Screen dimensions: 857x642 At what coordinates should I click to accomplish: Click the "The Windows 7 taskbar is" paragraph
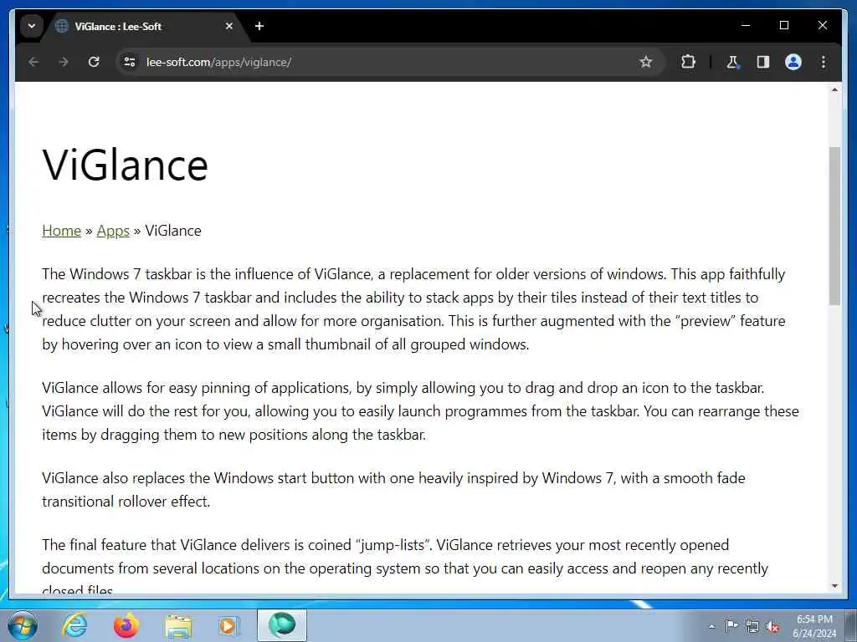[413, 309]
